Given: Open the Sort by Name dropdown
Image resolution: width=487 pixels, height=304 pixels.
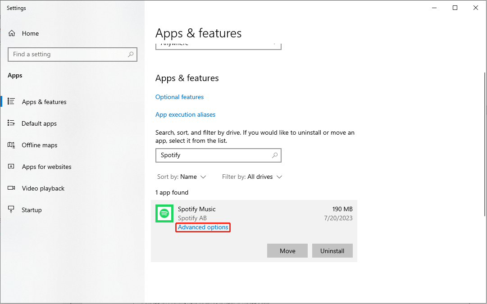Looking at the screenshot, I should click(x=182, y=177).
